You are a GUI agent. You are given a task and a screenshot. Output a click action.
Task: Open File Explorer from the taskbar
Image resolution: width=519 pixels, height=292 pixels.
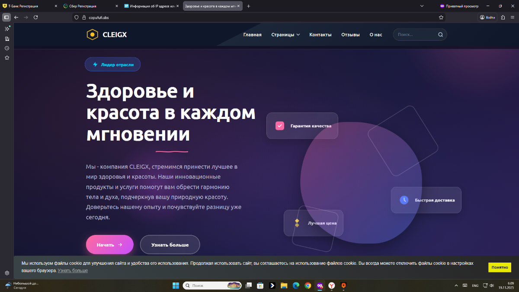click(x=284, y=286)
